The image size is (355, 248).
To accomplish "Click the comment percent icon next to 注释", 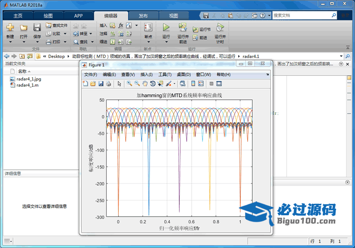I will point(113,34).
